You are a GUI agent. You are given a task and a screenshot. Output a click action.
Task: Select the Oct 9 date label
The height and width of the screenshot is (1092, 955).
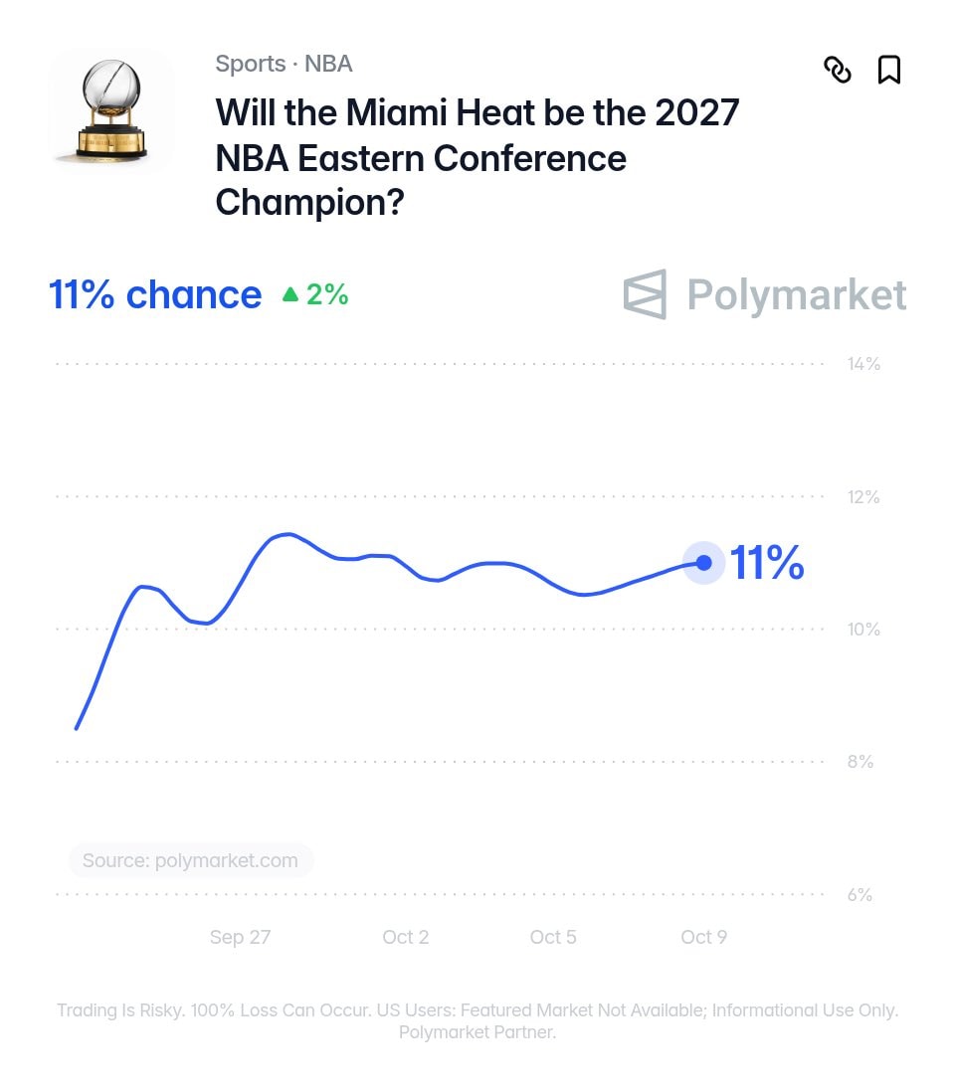pos(703,937)
